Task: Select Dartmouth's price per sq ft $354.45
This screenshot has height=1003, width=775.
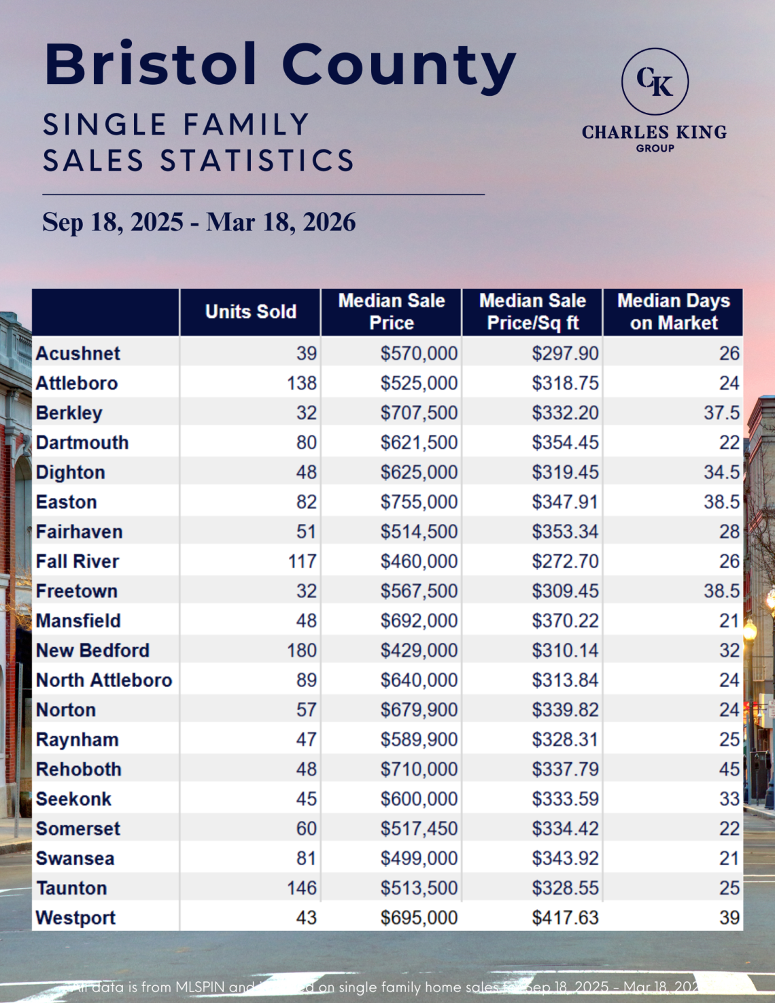Action: 565,443
